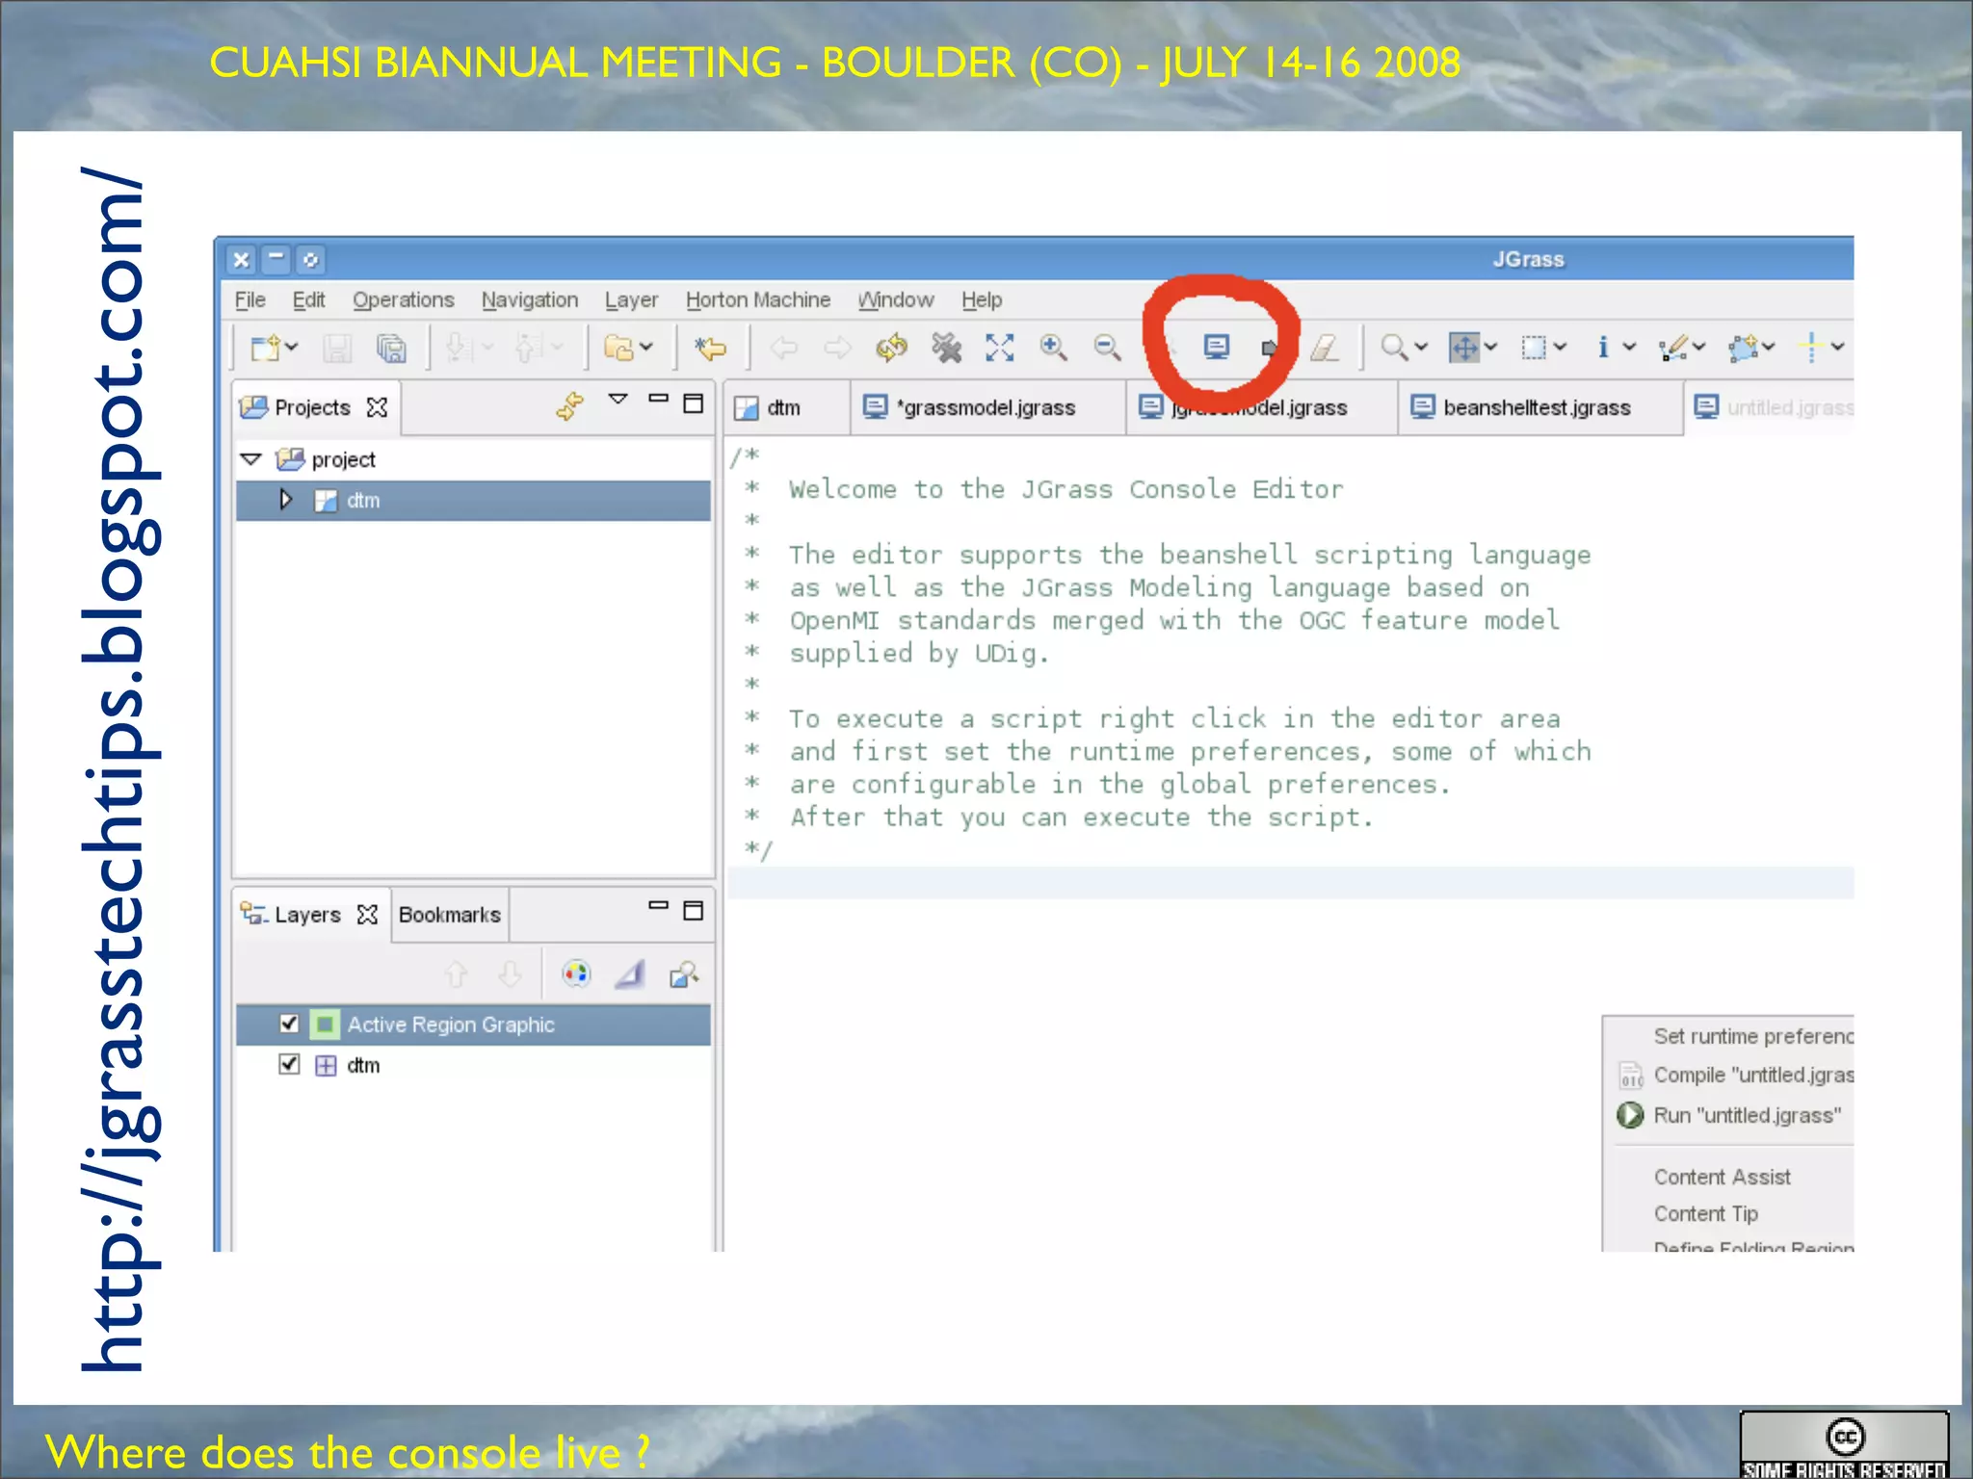The image size is (1973, 1479).
Task: Click the layer style palette icon
Action: click(x=576, y=974)
